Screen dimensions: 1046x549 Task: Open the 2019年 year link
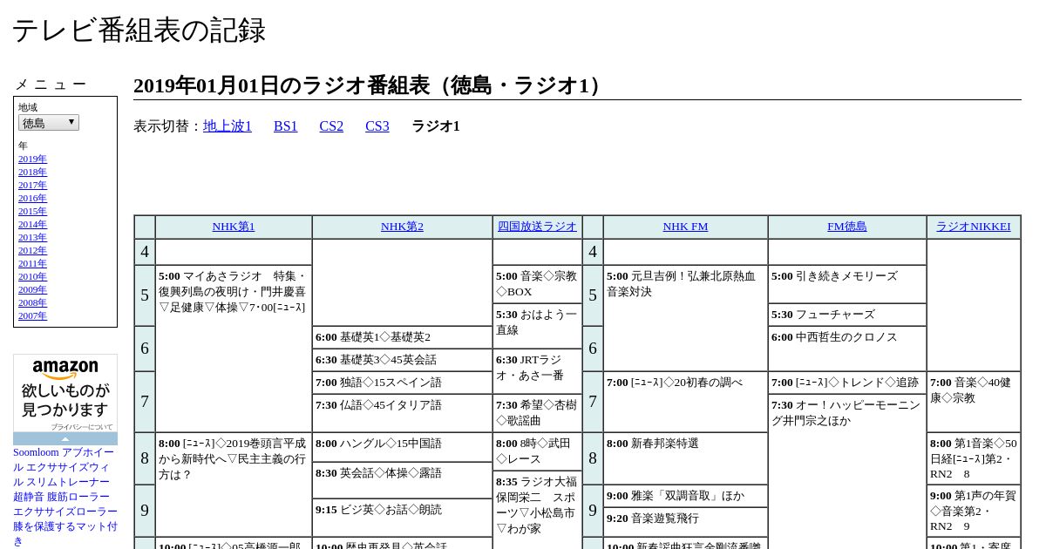click(32, 159)
